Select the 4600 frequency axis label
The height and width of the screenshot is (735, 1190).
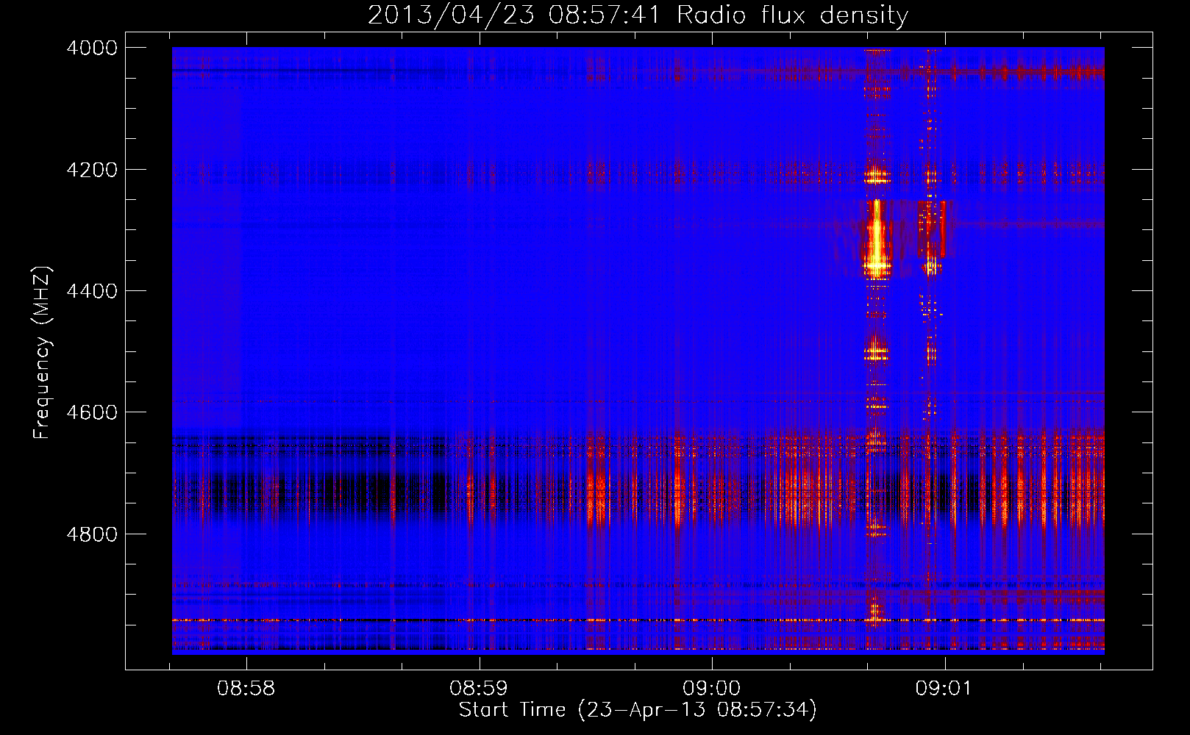[x=92, y=412]
